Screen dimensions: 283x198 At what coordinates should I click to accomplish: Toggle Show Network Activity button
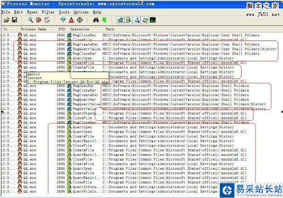[137, 20]
